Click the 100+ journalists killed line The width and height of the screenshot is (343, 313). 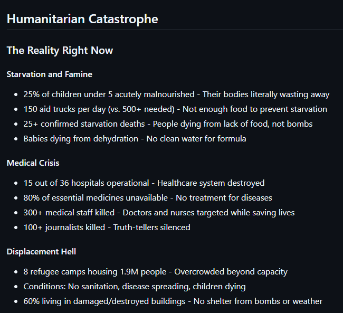click(x=107, y=227)
